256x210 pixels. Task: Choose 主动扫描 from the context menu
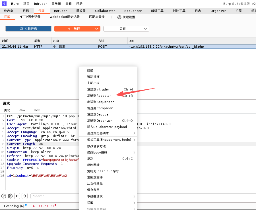pyautogui.click(x=108, y=83)
